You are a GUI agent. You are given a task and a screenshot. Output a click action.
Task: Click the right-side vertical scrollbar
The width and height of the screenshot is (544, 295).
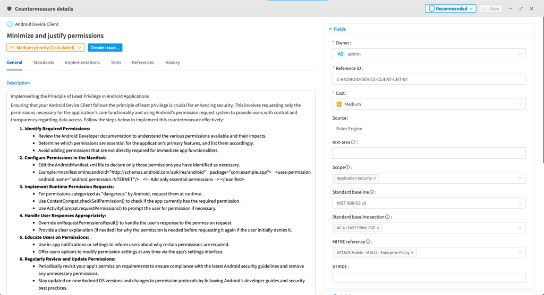(542, 90)
